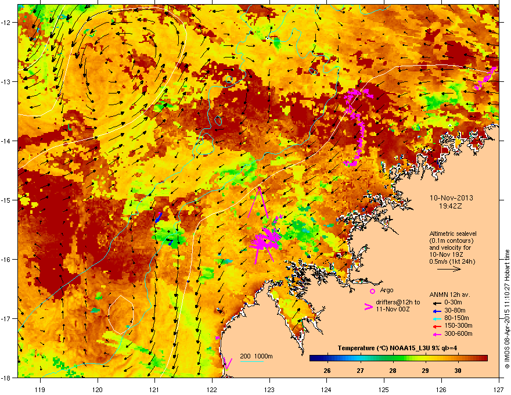The image size is (511, 395).
Task: Click the 150-300m depth label
Action: coord(458,325)
